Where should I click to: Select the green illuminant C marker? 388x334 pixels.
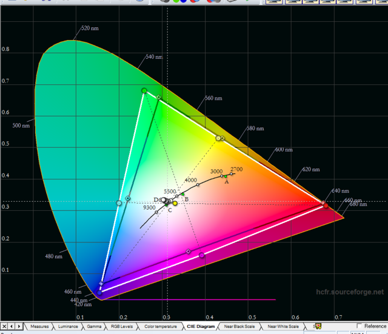(x=166, y=205)
